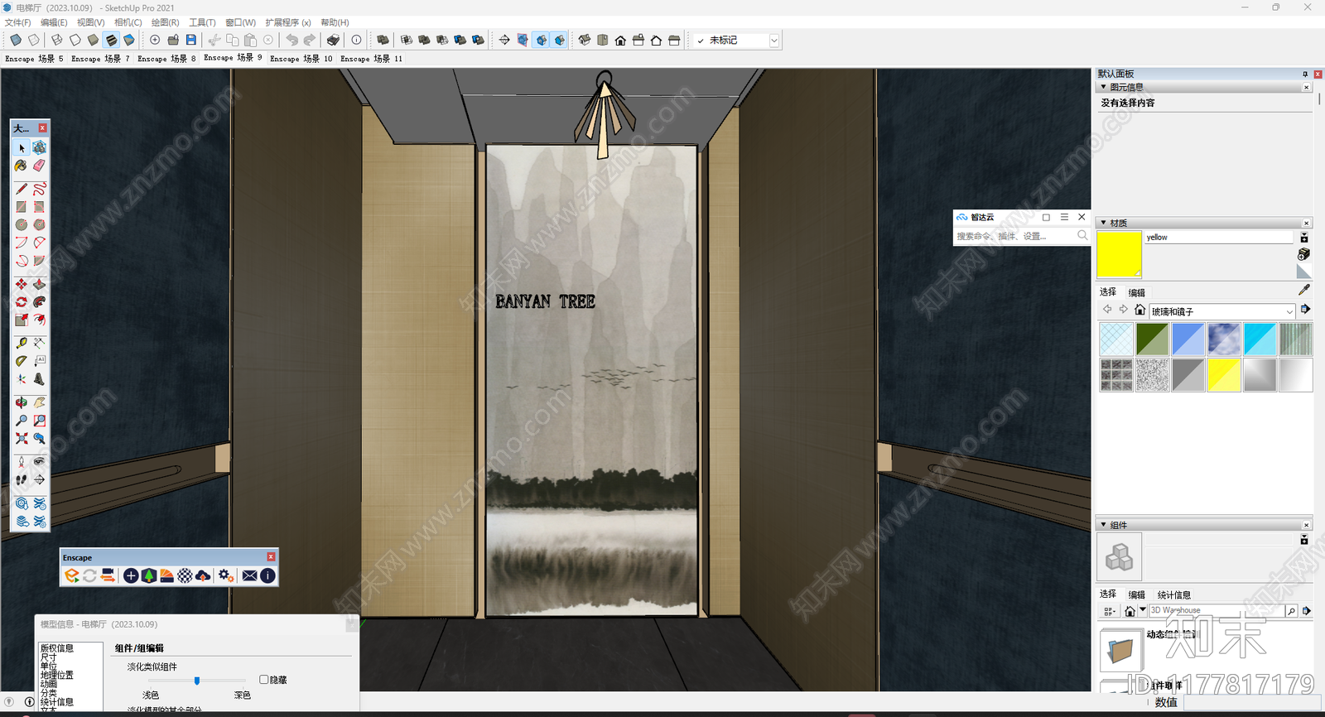Image resolution: width=1325 pixels, height=717 pixels.
Task: Click the 智达云 search command field
Action: tap(1014, 236)
